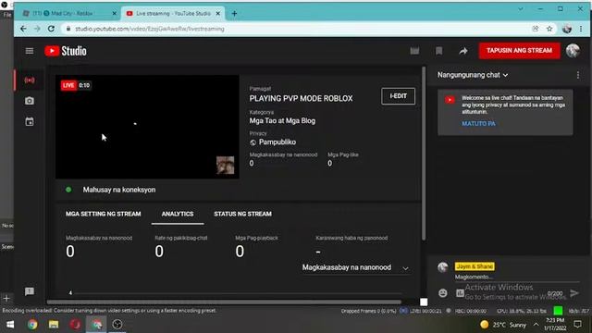
Task: Close the Live streaming YouTube Studio tab
Action: (x=218, y=13)
